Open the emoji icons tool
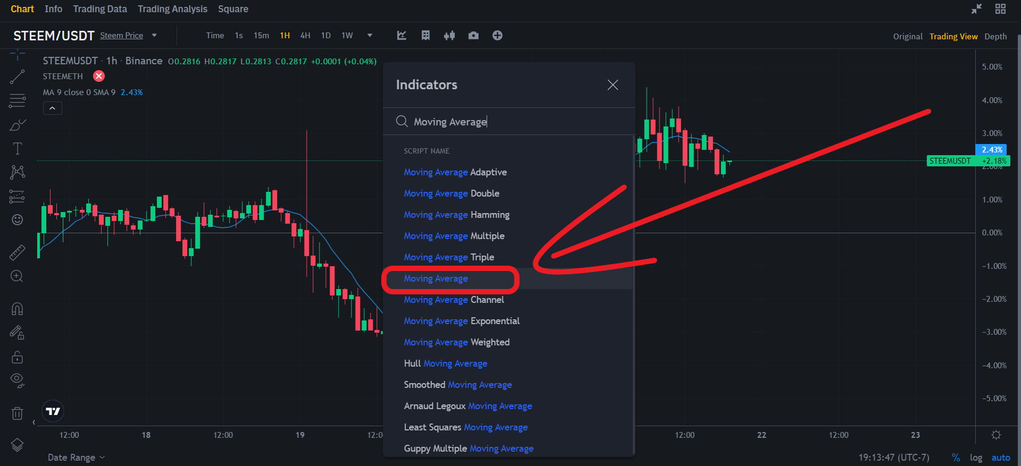1021x466 pixels. coord(17,219)
